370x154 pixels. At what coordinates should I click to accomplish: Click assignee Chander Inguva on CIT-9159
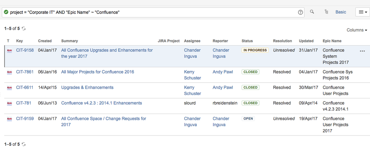click(x=192, y=122)
